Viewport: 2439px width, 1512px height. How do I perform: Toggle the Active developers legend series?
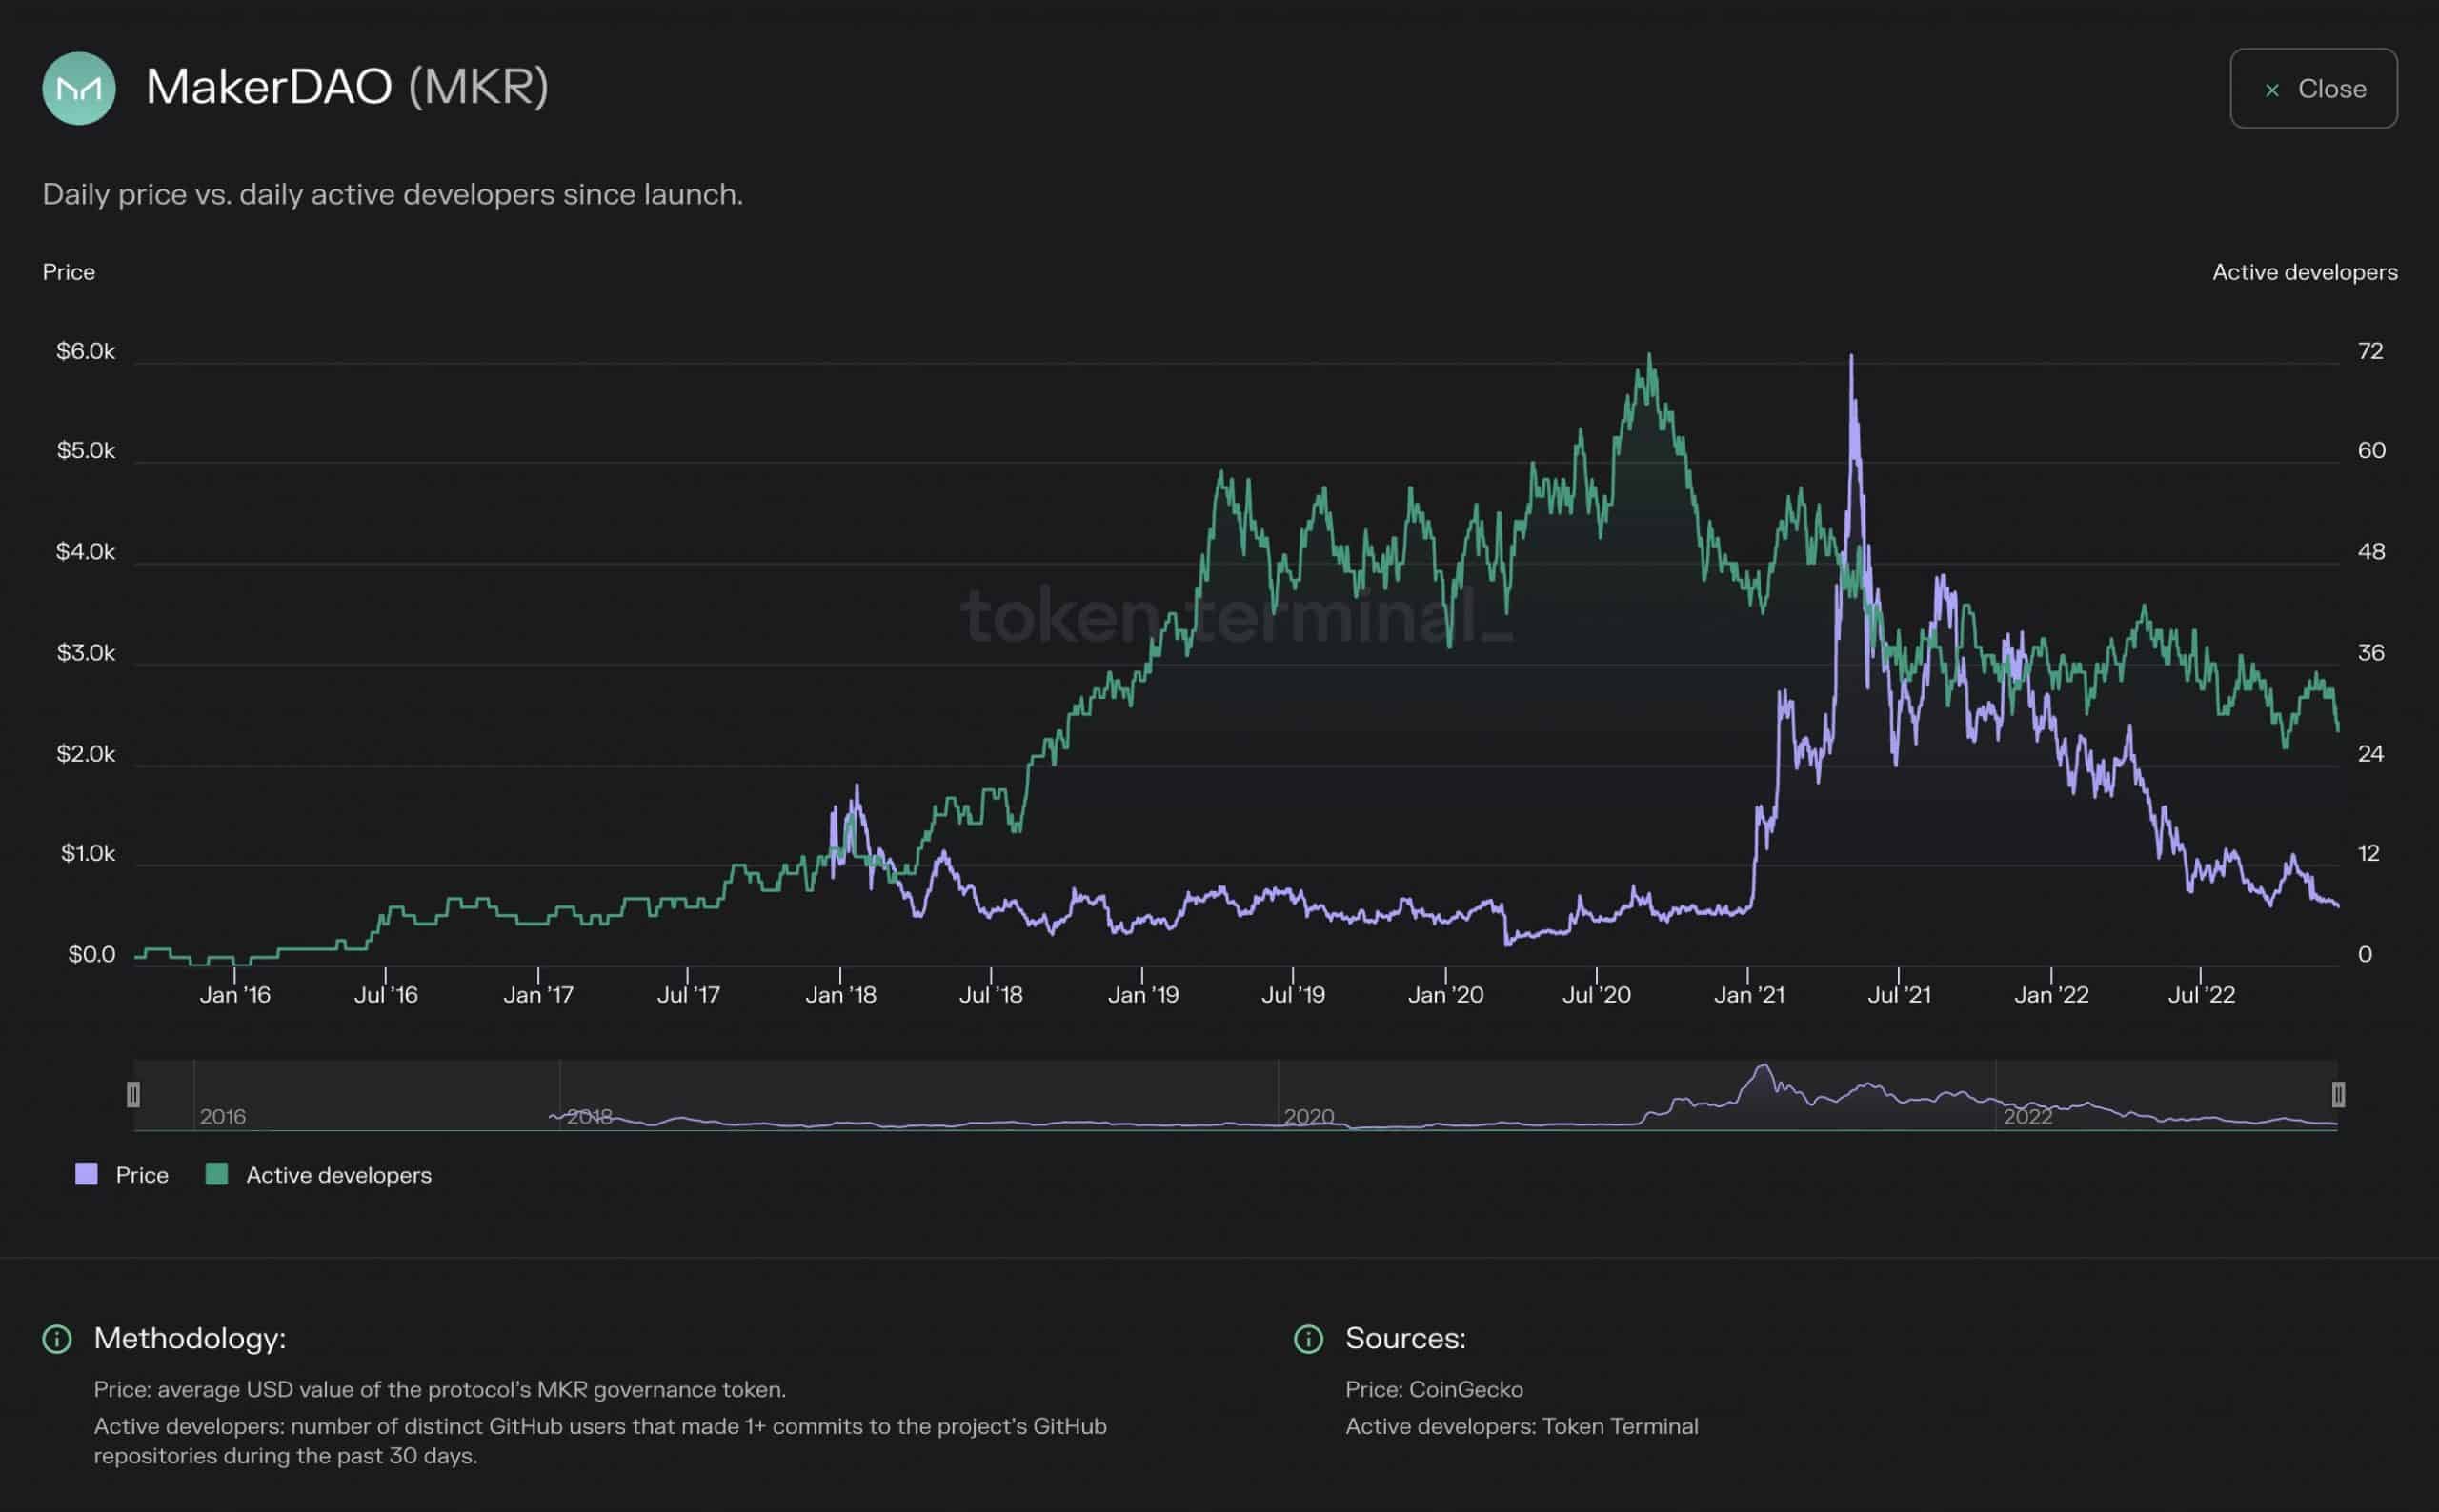338,1175
